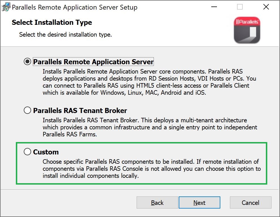Click the Back button
Image resolution: width=280 pixels, height=217 pixels.
pos(157,202)
